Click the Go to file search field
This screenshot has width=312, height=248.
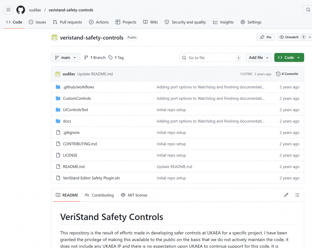tap(211, 58)
